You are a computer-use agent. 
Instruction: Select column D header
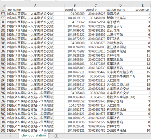(x=120, y=5)
